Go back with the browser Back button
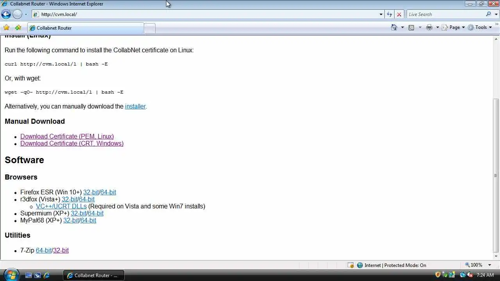The height and width of the screenshot is (281, 500). pos(6,14)
